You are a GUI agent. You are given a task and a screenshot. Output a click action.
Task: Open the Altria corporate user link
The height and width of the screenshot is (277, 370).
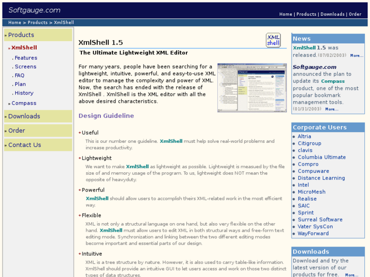(x=304, y=137)
